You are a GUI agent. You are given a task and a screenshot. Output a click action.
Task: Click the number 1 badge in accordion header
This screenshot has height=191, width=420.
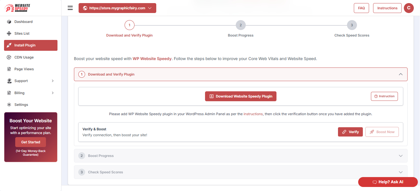82,74
